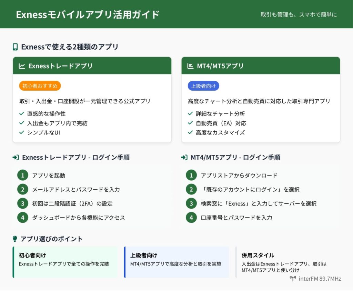This screenshot has height=291, width=353.
Task: Select the orange 初心者おすすめ badge
Action: [x=40, y=86]
